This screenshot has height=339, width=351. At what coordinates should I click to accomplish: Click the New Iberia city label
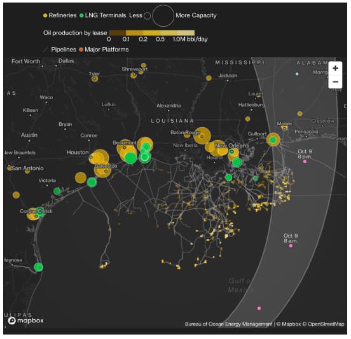tap(185, 145)
